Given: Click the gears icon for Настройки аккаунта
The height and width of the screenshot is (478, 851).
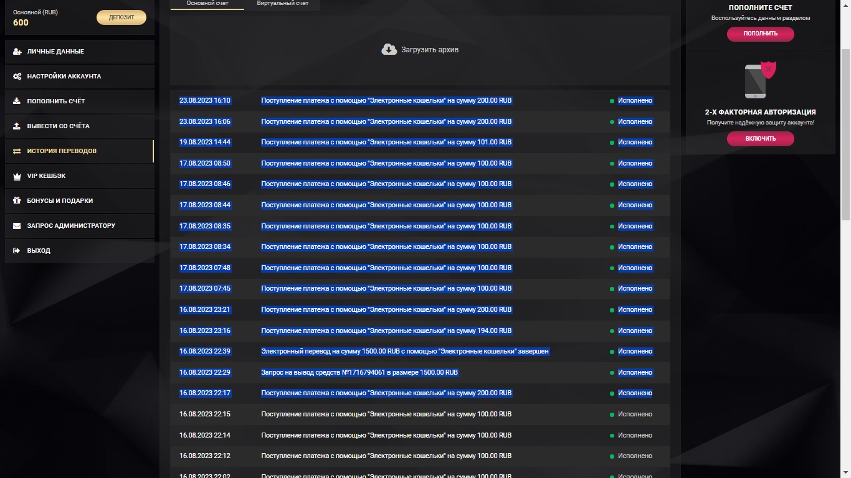Looking at the screenshot, I should (17, 77).
